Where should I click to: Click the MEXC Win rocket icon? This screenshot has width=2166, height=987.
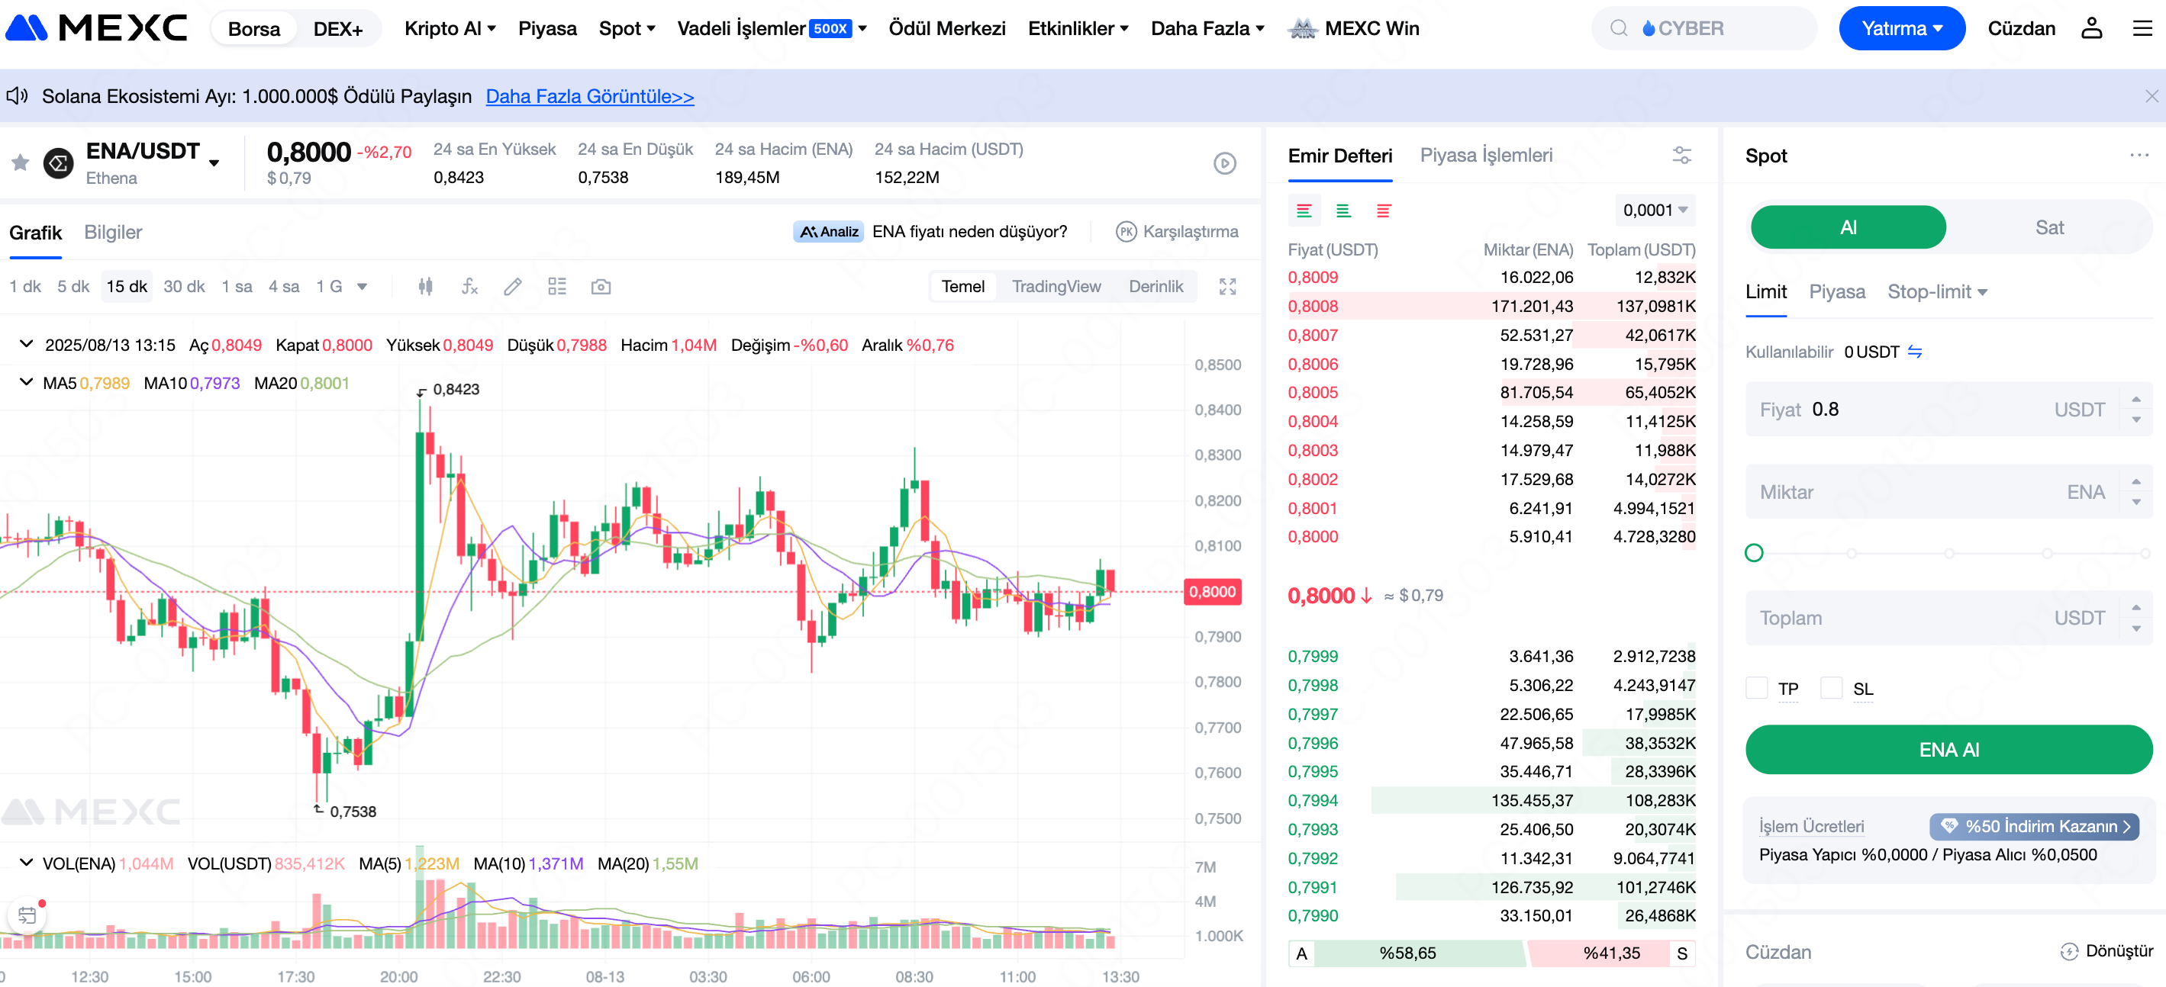pyautogui.click(x=1301, y=28)
